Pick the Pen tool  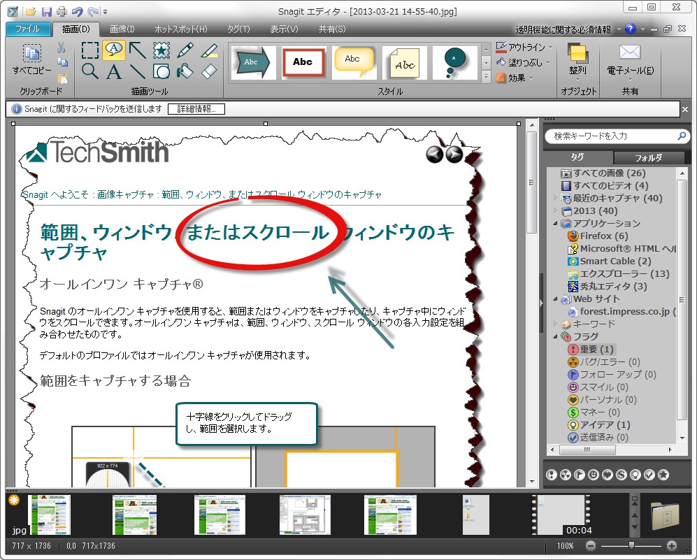click(x=186, y=50)
